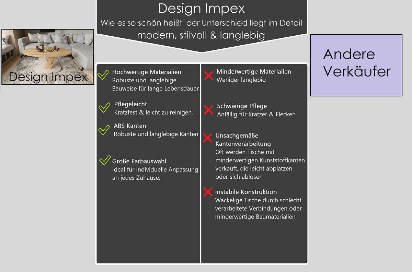Click the green checkmark beside ABS Kanten
The image size is (412, 272).
click(104, 130)
